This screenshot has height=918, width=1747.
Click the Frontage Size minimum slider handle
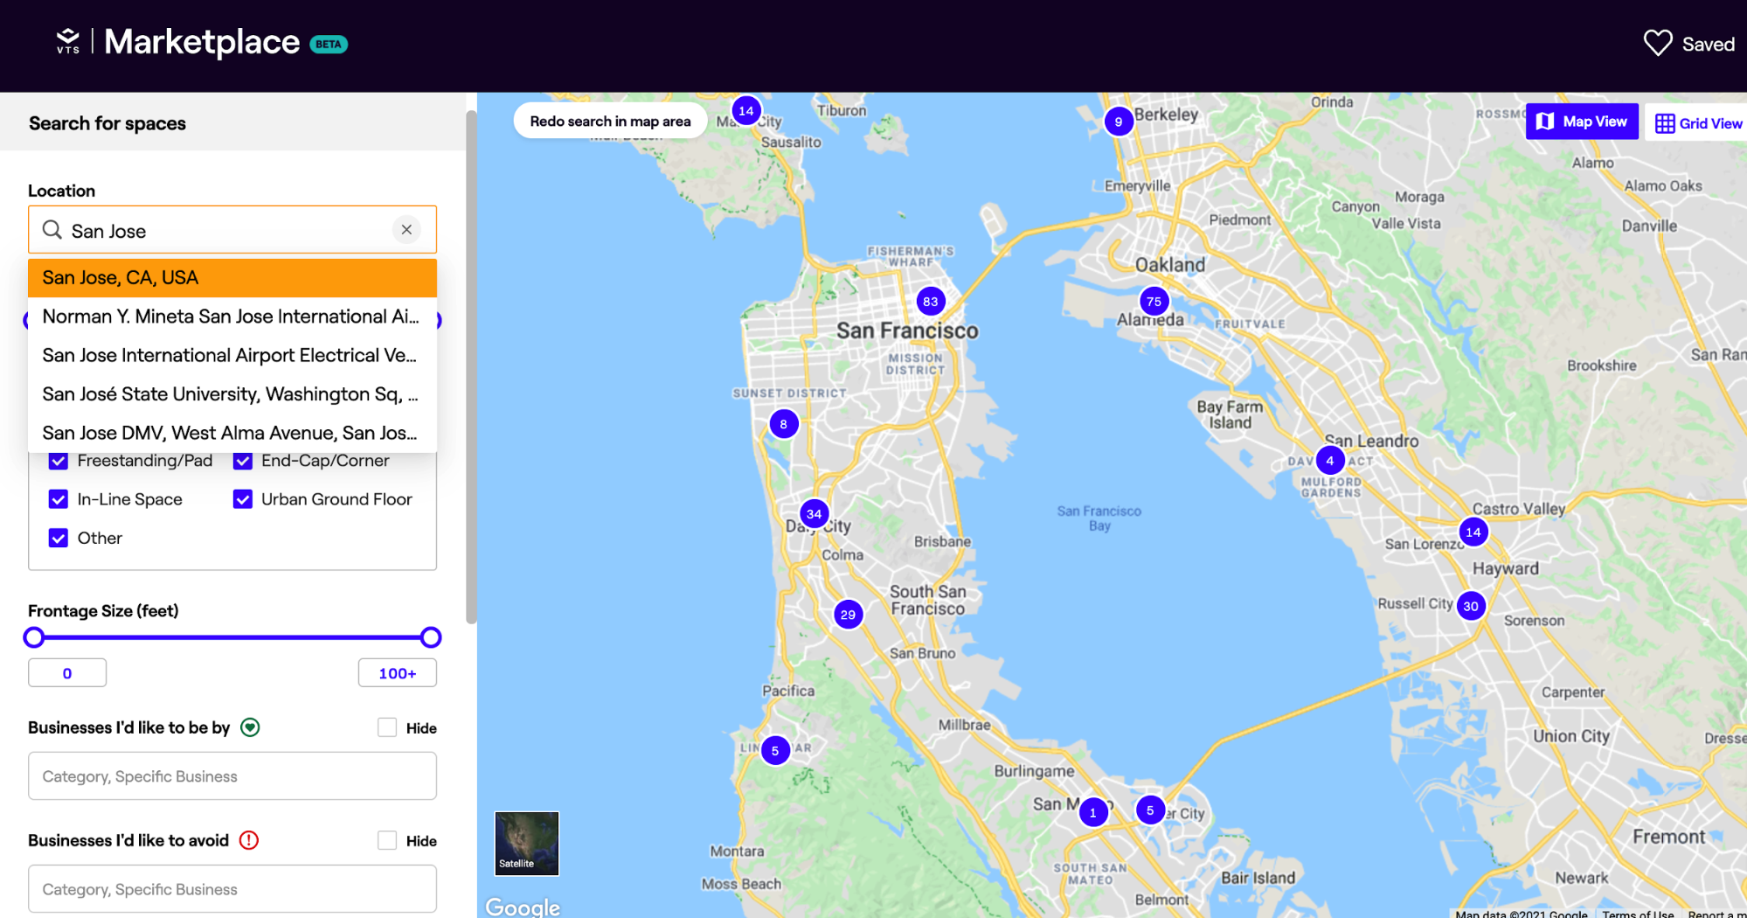[34, 637]
